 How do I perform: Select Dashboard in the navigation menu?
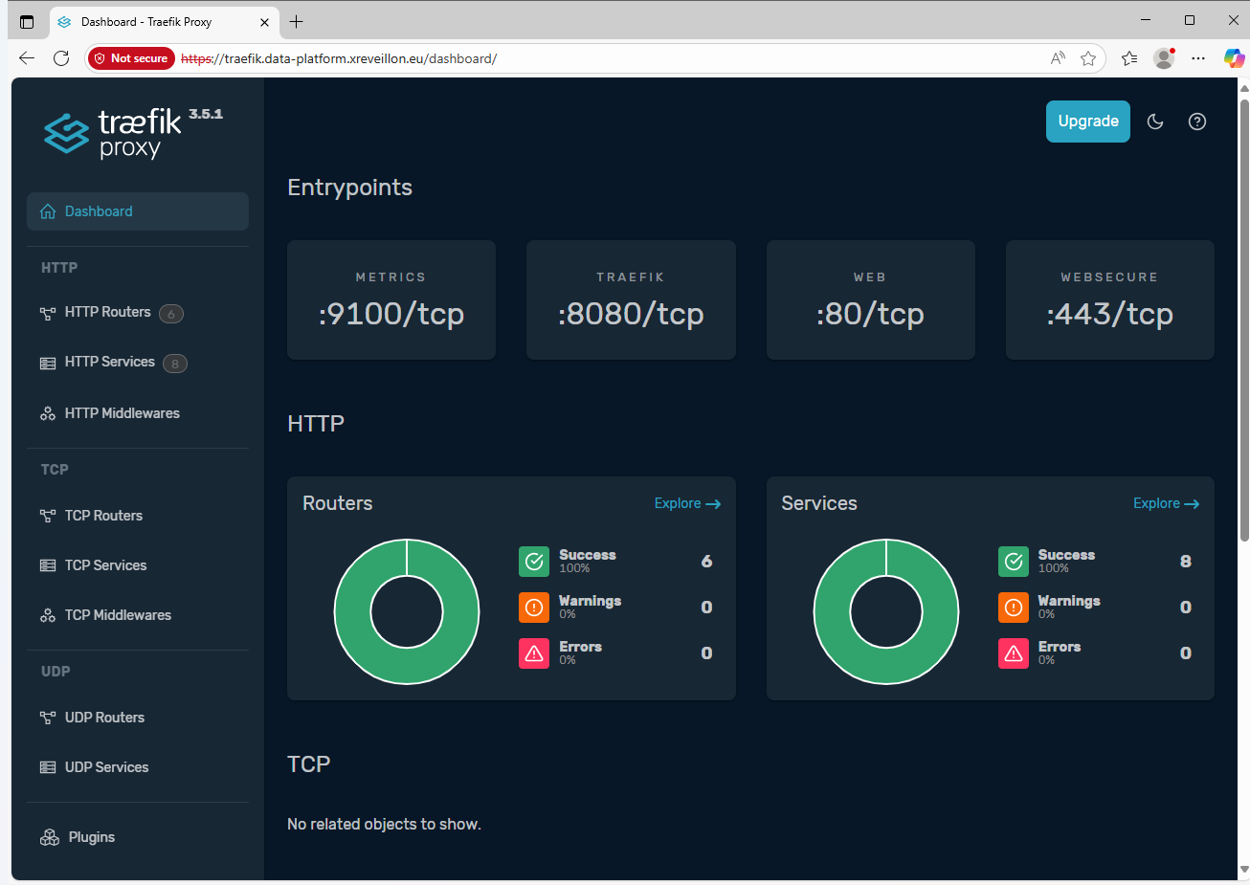click(99, 210)
